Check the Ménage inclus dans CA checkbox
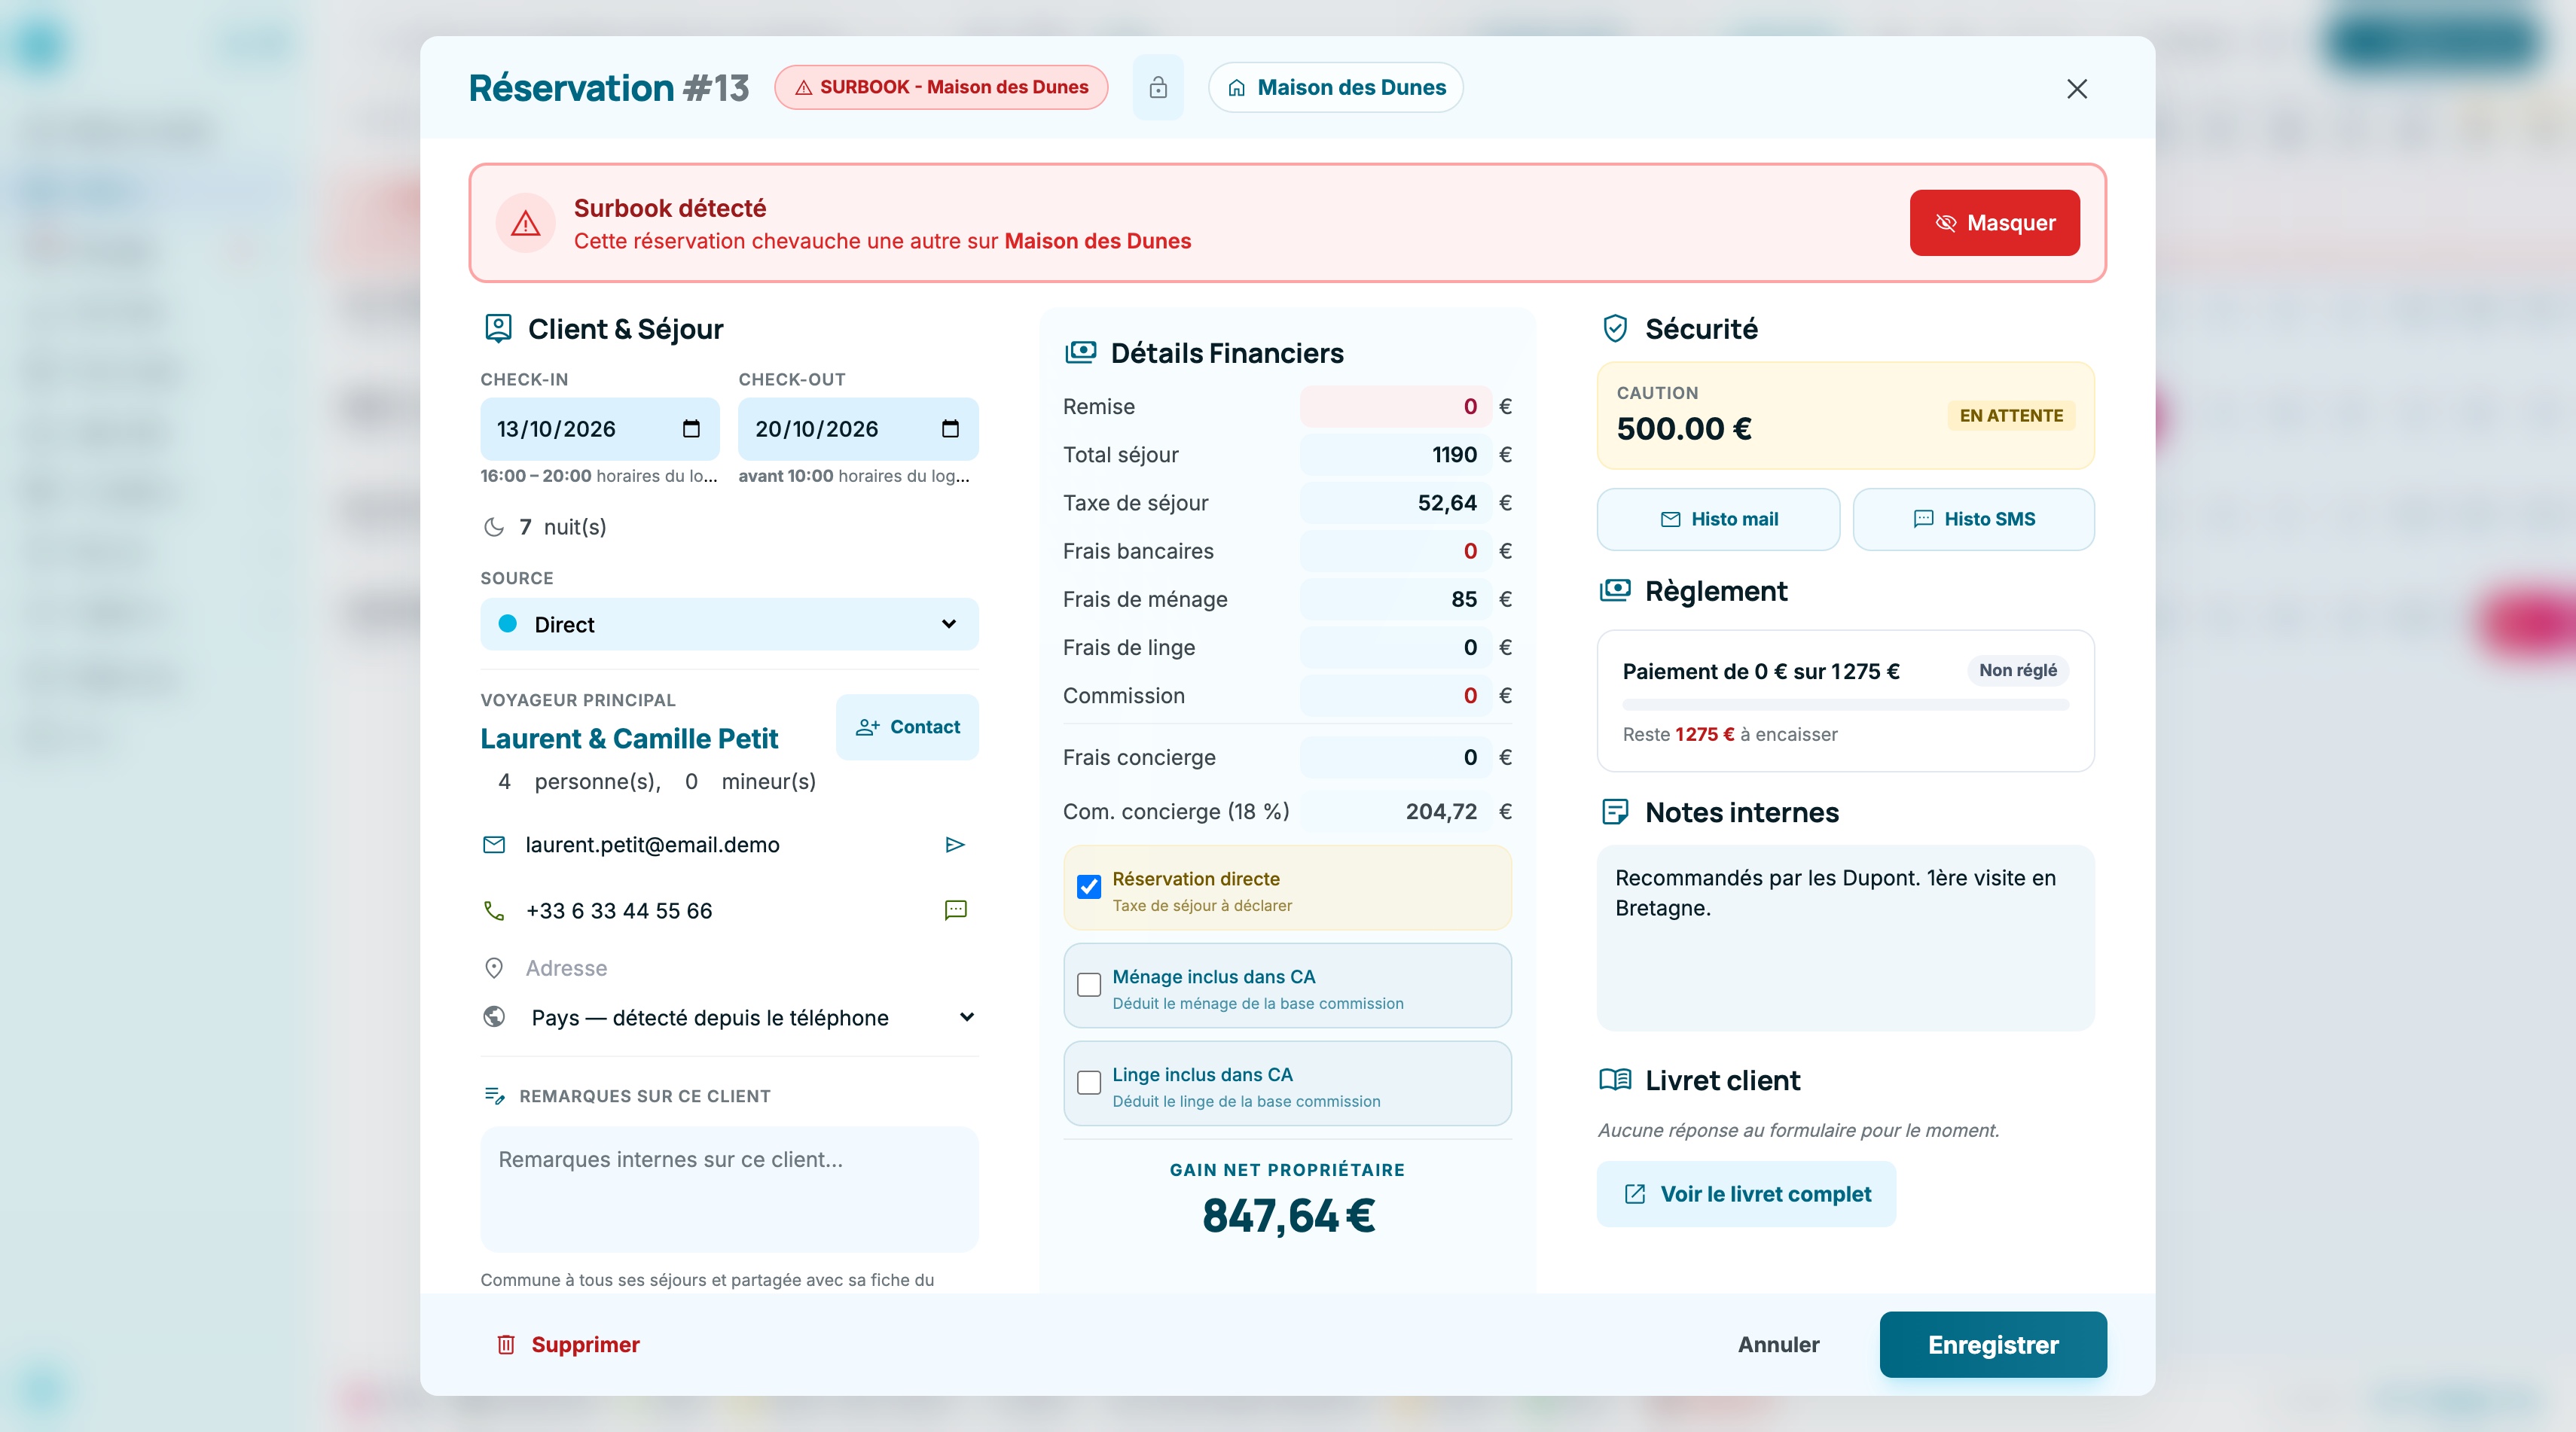Image resolution: width=2576 pixels, height=1432 pixels. (x=1089, y=984)
